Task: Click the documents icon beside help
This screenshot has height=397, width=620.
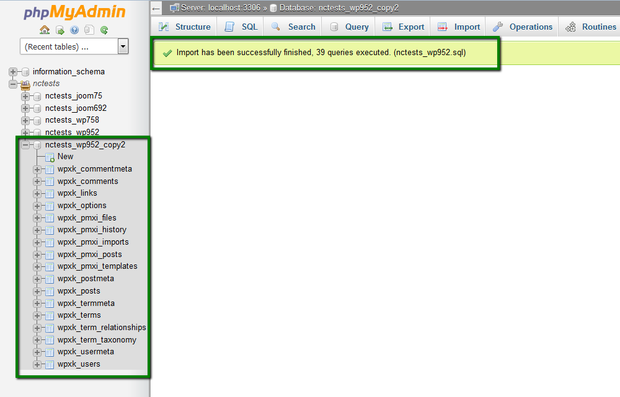Action: (89, 30)
